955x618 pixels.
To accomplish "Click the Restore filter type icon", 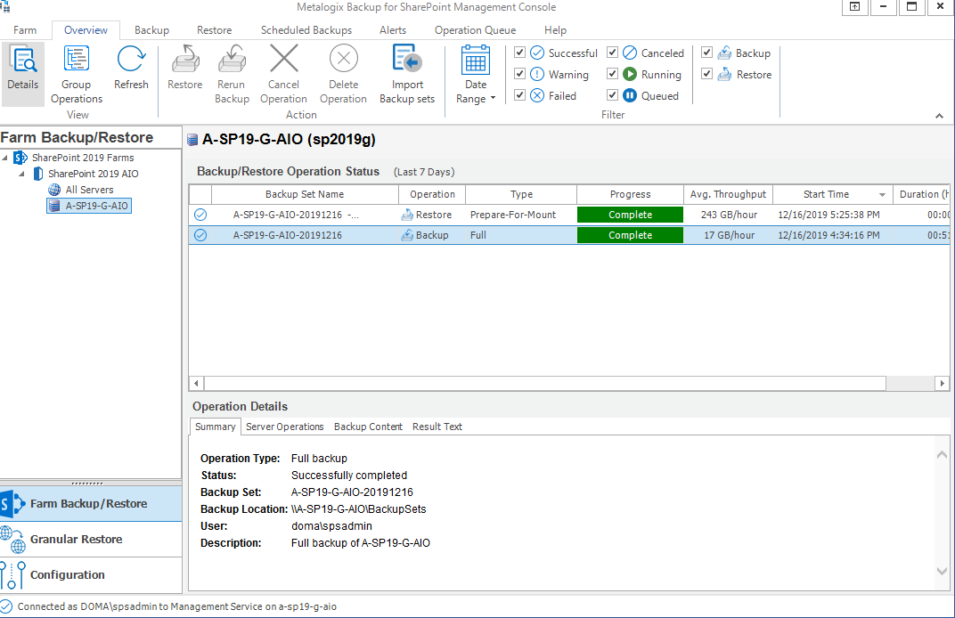I will pyautogui.click(x=724, y=74).
